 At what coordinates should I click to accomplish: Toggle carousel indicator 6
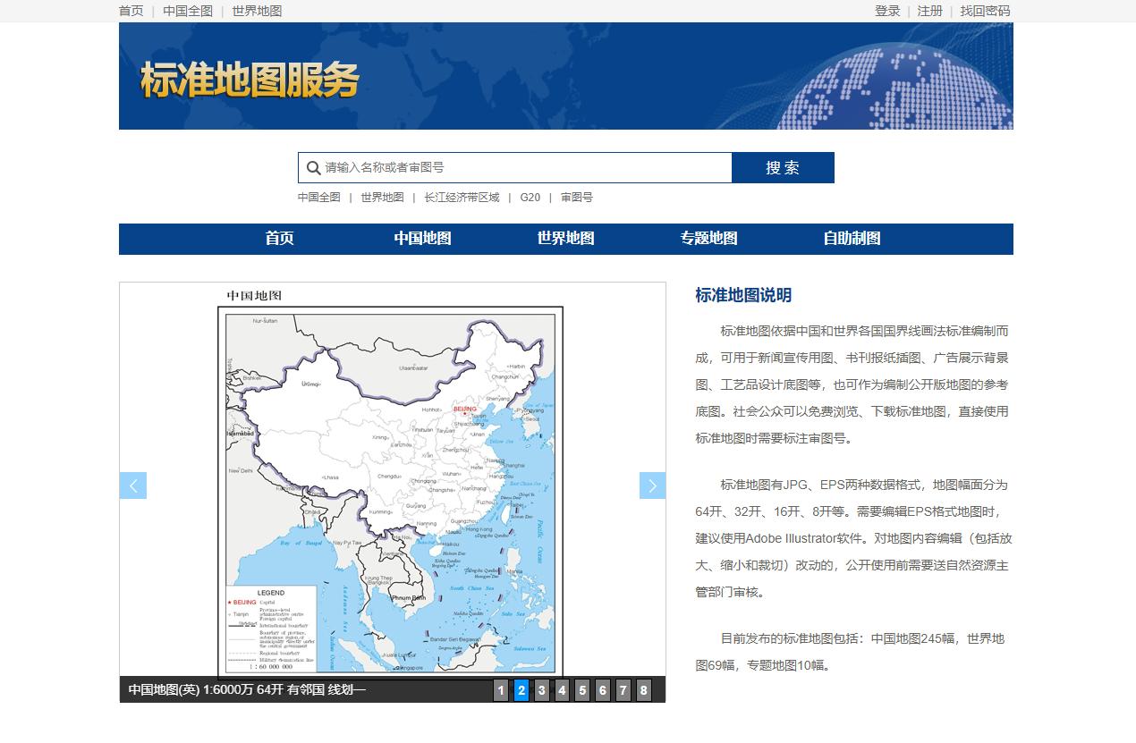tap(603, 690)
